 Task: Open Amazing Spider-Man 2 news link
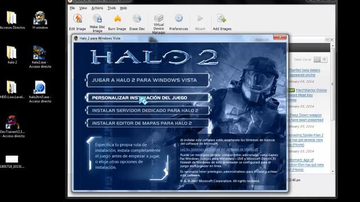pos(306,140)
